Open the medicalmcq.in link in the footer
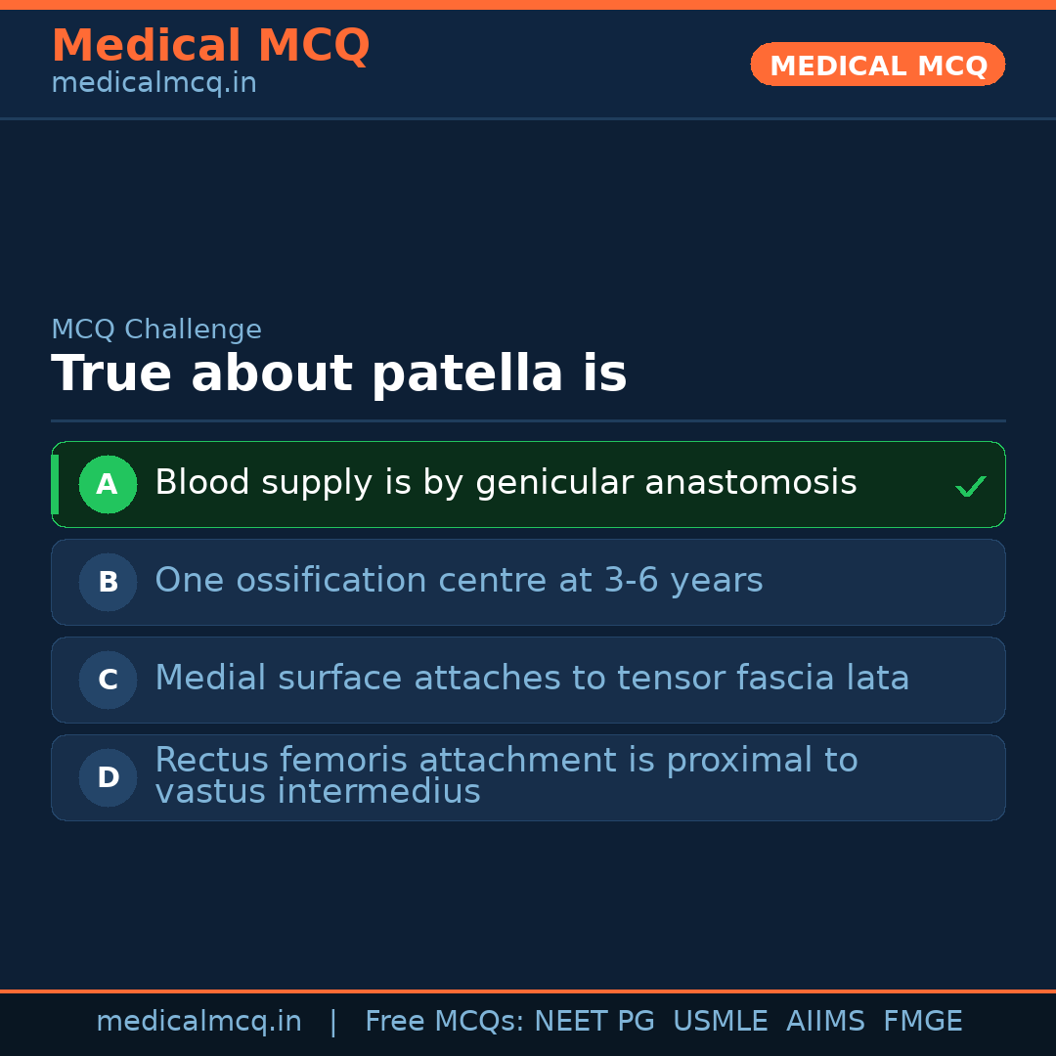 (x=198, y=1022)
